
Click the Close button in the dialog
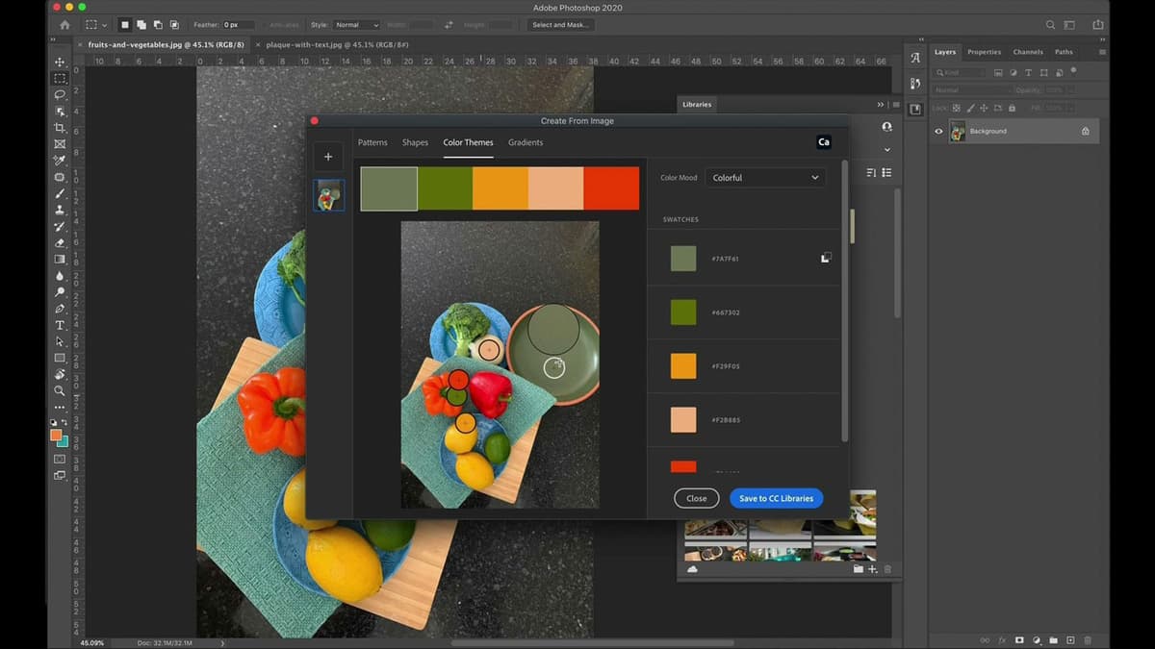coord(696,498)
